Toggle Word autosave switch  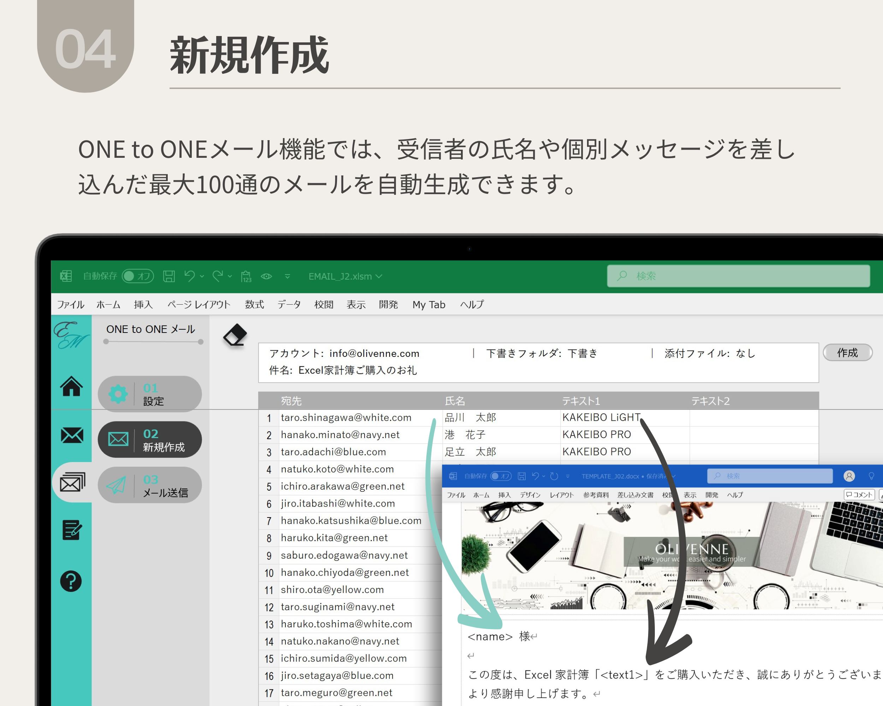click(x=501, y=476)
